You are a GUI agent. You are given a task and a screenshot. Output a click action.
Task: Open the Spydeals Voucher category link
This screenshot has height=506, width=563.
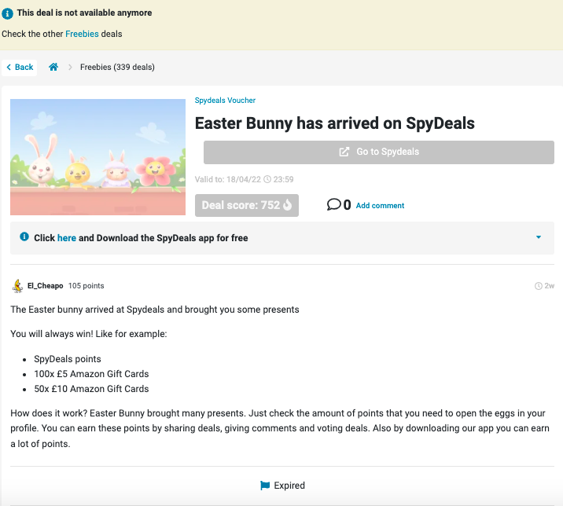click(225, 101)
